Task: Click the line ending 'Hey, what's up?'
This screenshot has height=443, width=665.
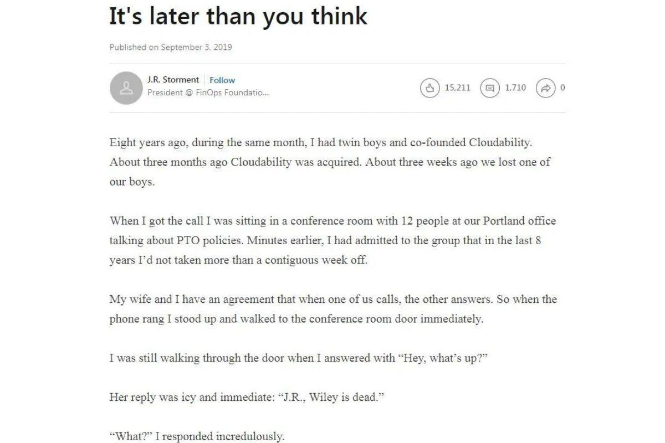Action: 298,358
